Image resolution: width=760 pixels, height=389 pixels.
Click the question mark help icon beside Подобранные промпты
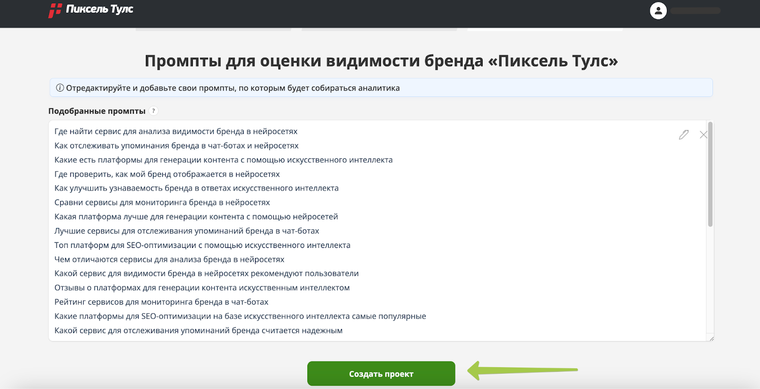pyautogui.click(x=153, y=111)
